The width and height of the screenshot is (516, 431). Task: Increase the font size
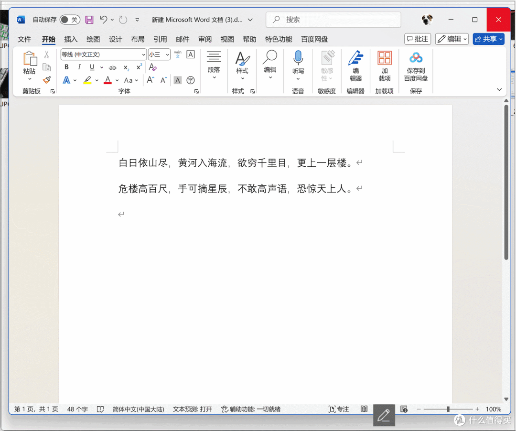[150, 80]
